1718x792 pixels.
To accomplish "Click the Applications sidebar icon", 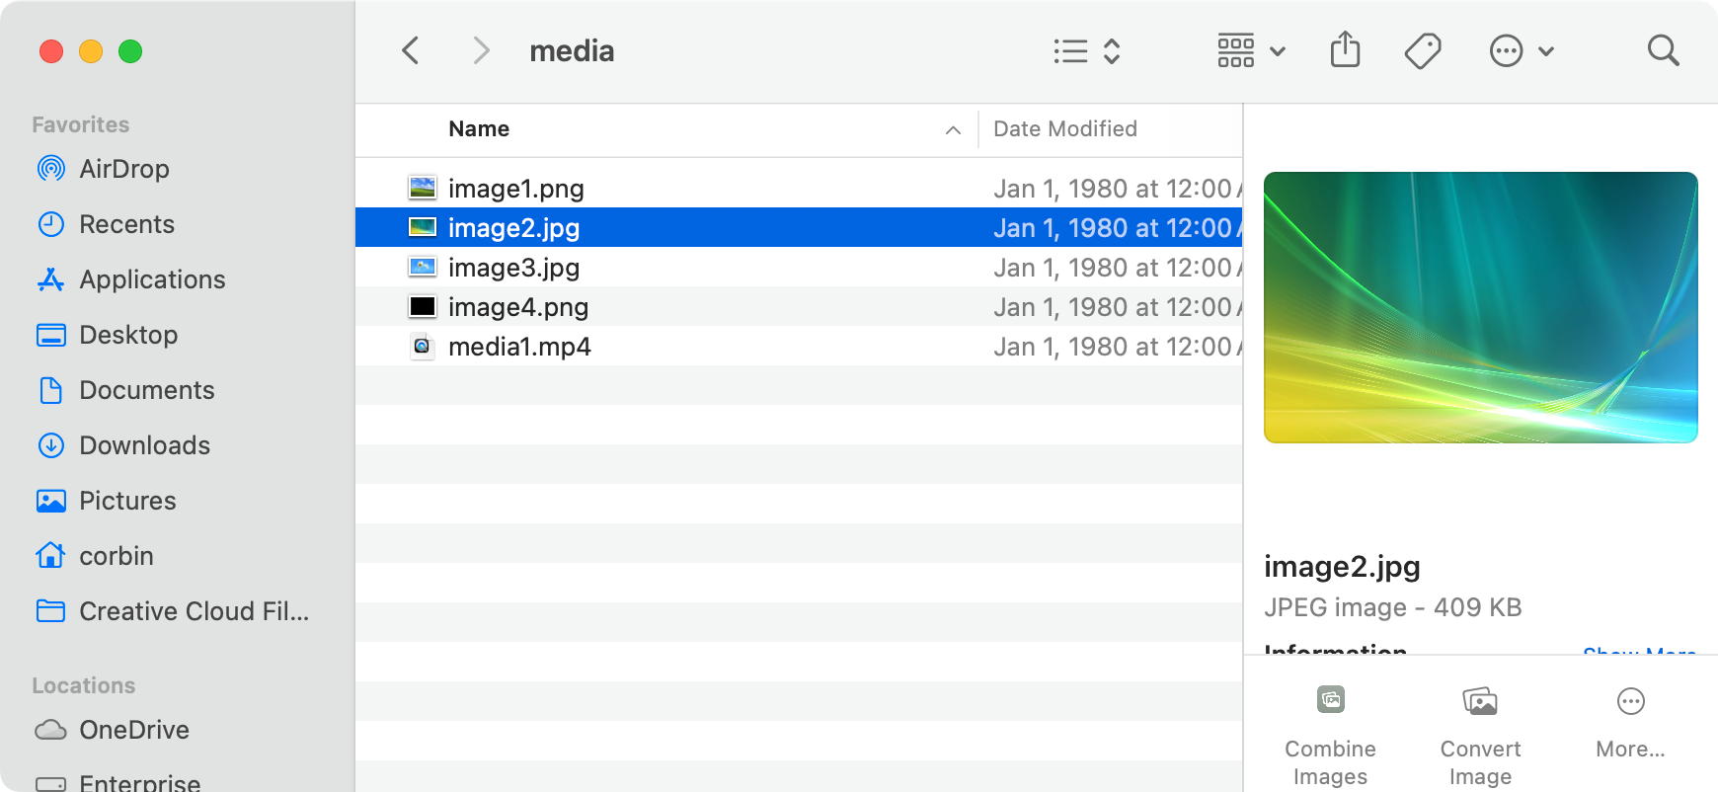I will (x=51, y=279).
